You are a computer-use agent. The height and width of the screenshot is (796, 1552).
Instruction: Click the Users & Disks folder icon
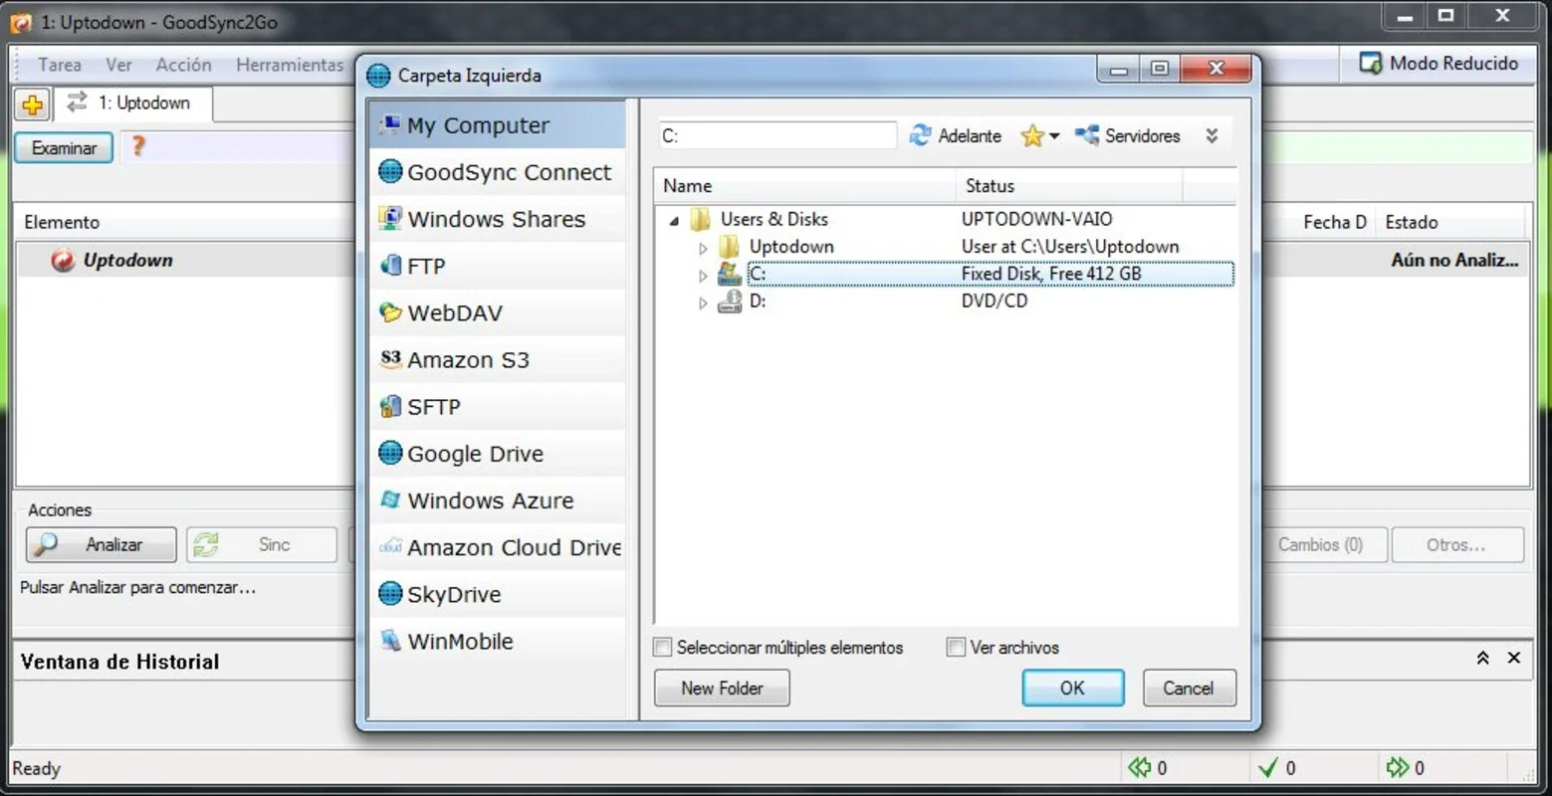click(x=701, y=219)
